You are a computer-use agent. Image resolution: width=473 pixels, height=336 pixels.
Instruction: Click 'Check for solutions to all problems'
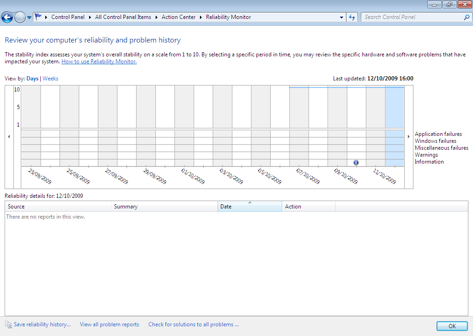194,324
